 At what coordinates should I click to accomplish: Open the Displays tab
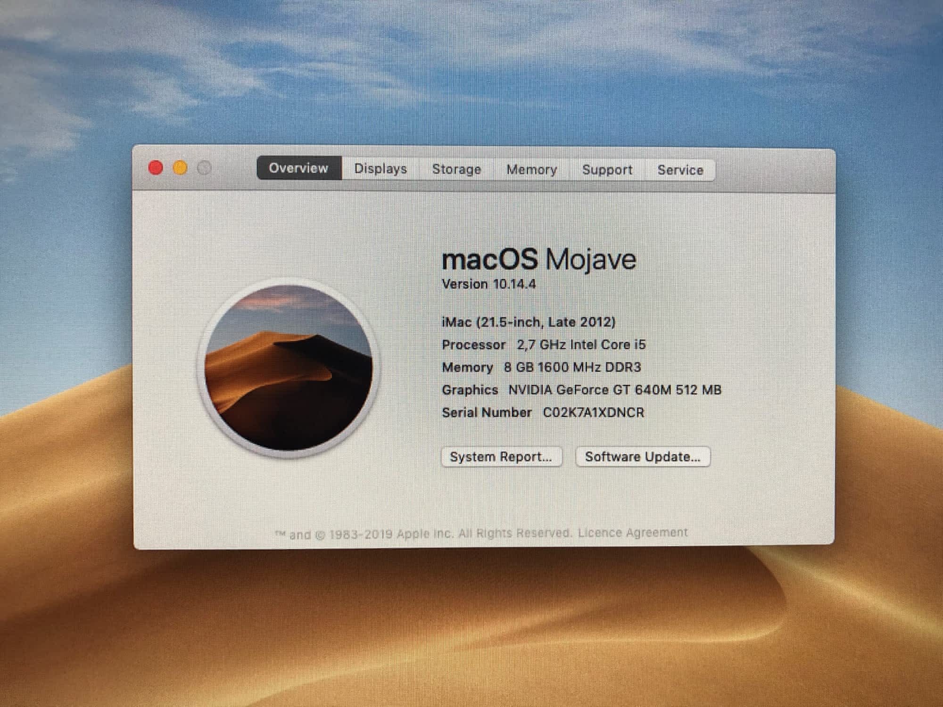click(x=381, y=169)
